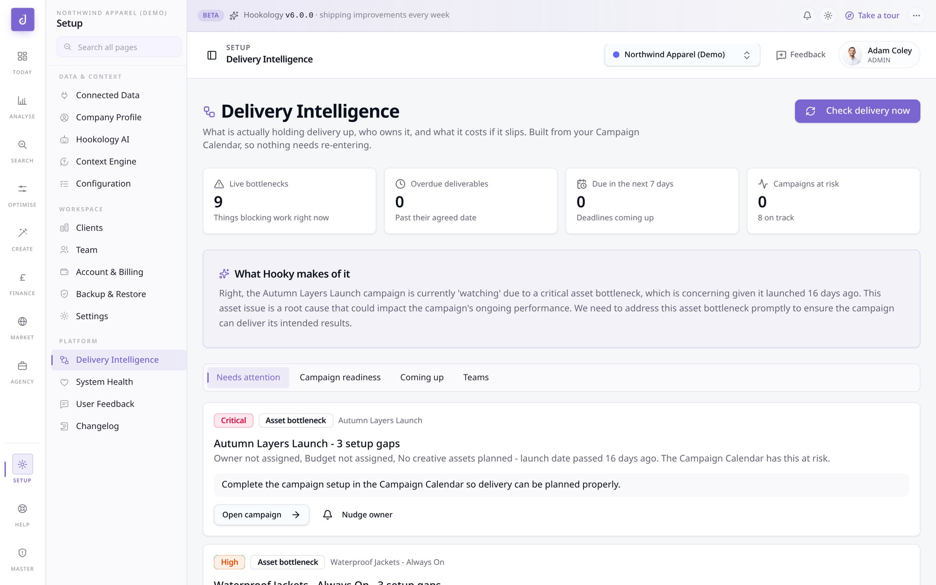The image size is (936, 585).
Task: Open Account & Billing page
Action: point(118,272)
